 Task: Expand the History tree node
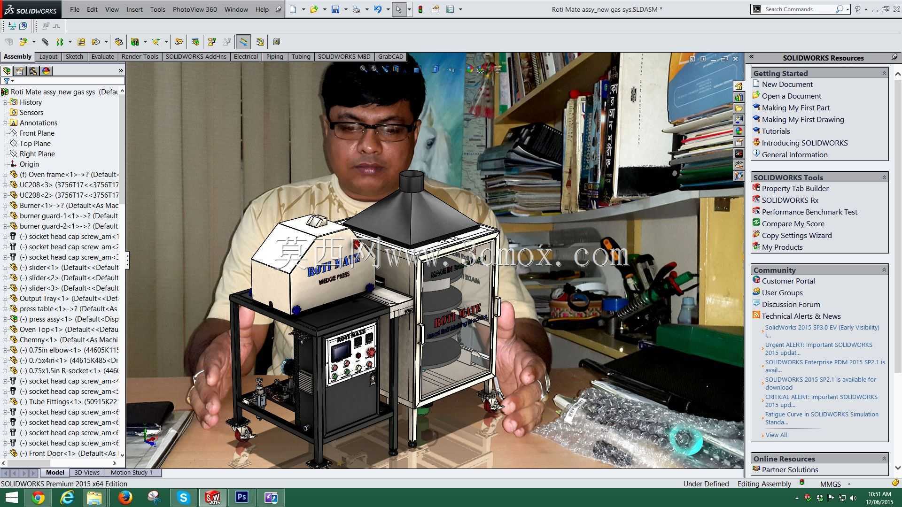pyautogui.click(x=5, y=102)
